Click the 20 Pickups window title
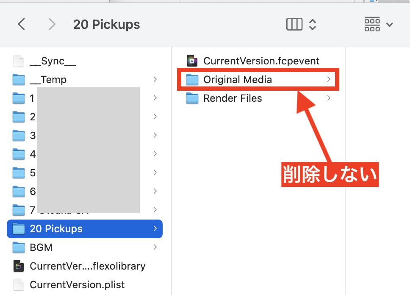This screenshot has height=295, width=410. point(106,25)
